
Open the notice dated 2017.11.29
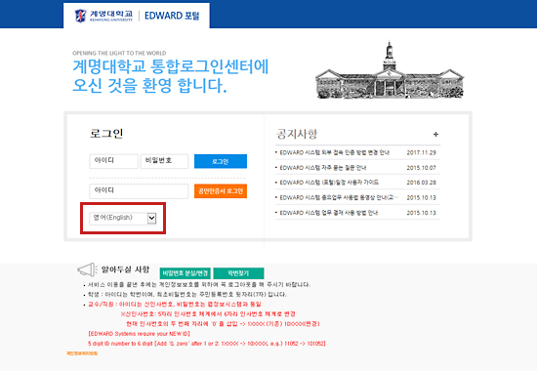(x=335, y=152)
